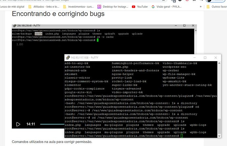Click the '1.00' speed label in video
Screen dimensions: 227x146
pos(19,44)
